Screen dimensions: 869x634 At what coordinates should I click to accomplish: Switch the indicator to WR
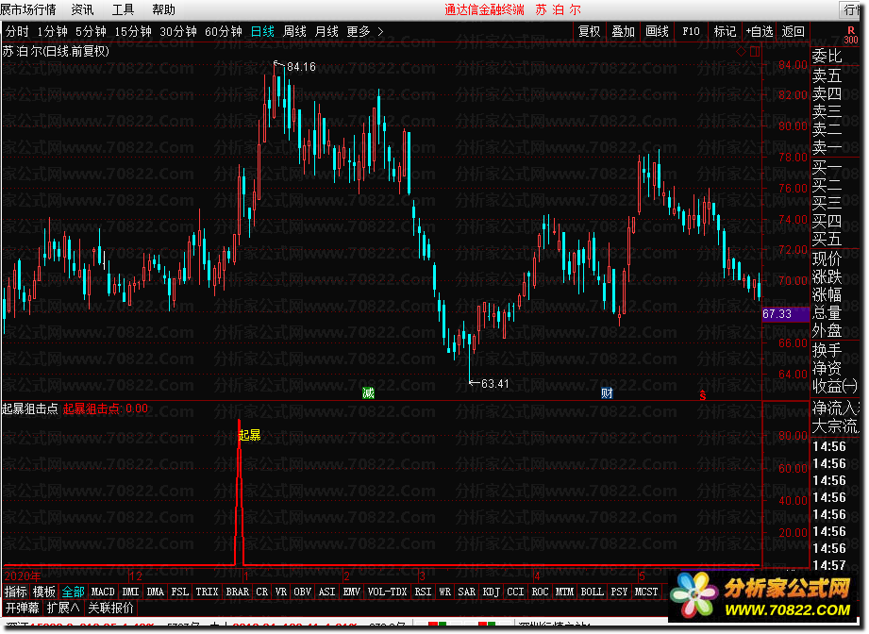click(445, 592)
